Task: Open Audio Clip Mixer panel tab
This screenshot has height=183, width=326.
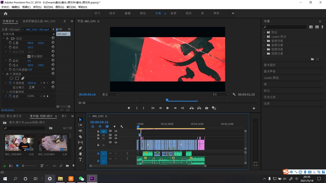Action: (x=39, y=21)
